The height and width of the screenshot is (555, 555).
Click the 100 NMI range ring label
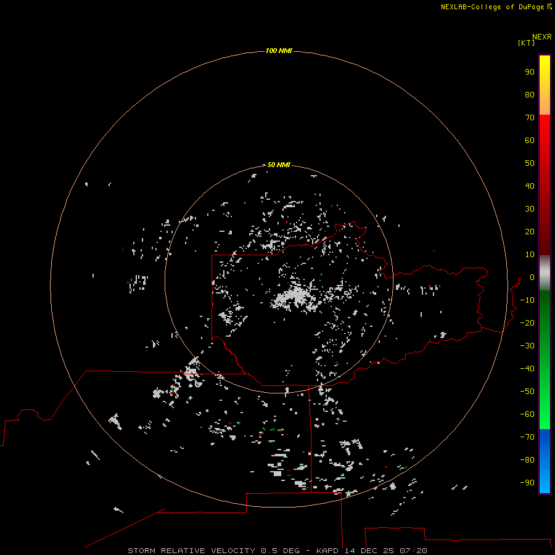point(279,51)
